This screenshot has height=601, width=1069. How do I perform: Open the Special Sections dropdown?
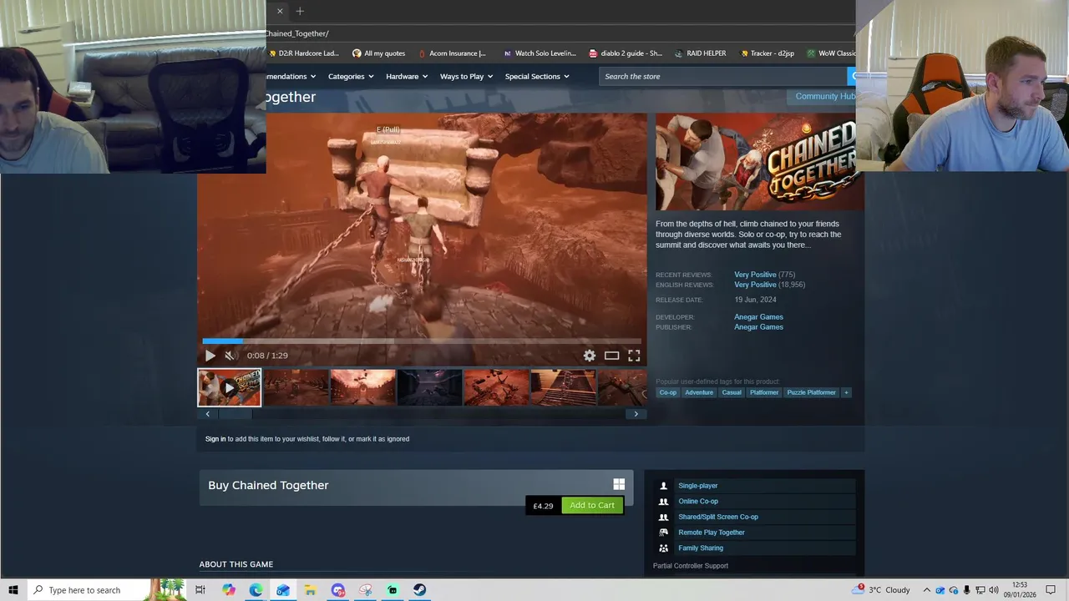click(536, 76)
